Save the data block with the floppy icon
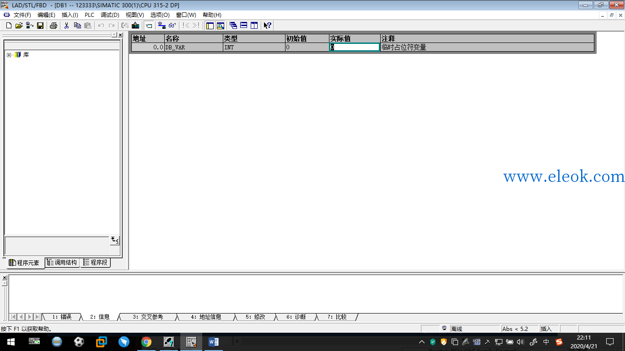This screenshot has height=351, width=625. (x=40, y=26)
